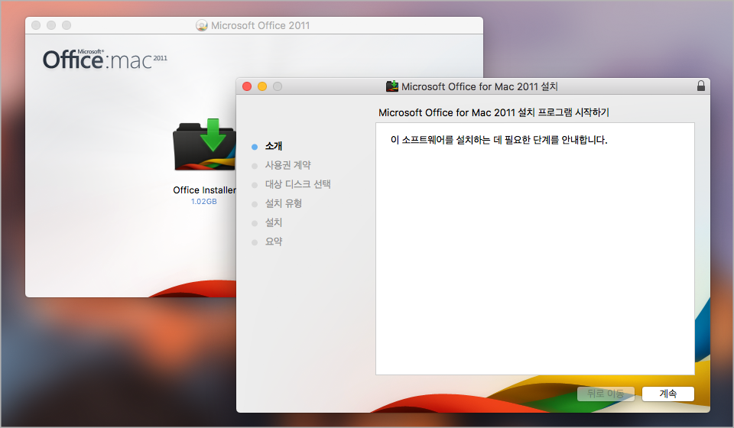Viewport: 734px width, 428px height.
Task: Select the 설치 유형 step
Action: click(283, 203)
